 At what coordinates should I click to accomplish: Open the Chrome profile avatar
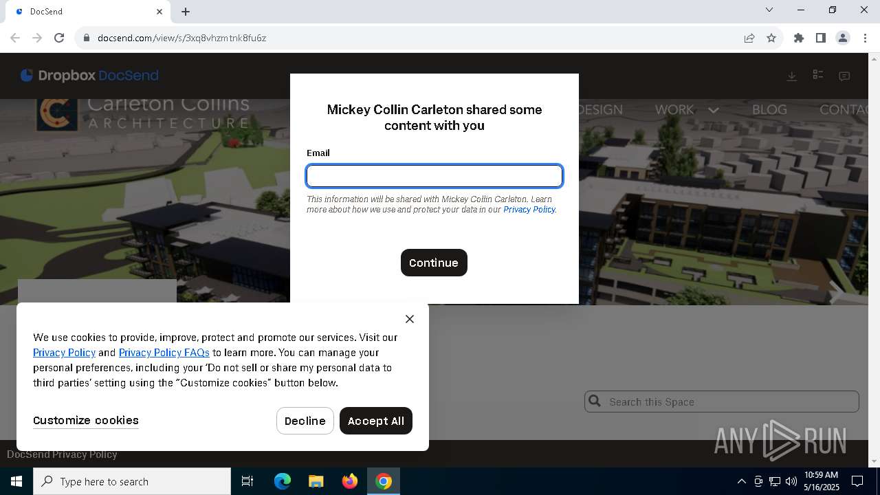[x=843, y=38]
